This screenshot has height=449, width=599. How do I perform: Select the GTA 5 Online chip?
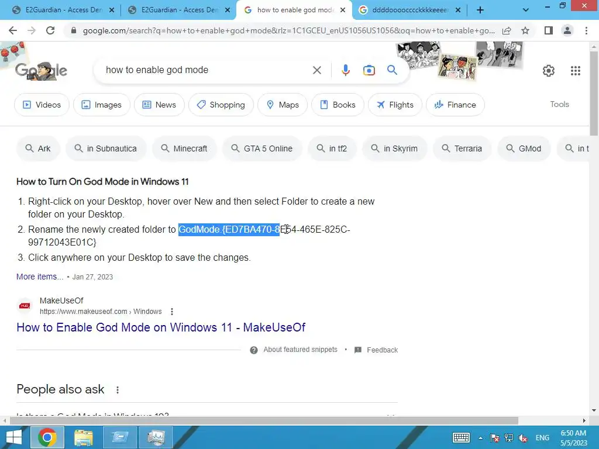(x=263, y=148)
